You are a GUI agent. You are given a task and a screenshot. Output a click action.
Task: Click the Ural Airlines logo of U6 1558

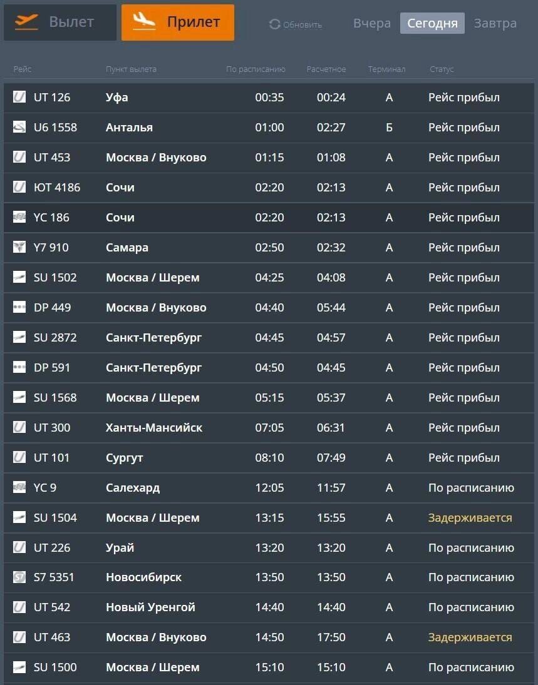[x=19, y=127]
